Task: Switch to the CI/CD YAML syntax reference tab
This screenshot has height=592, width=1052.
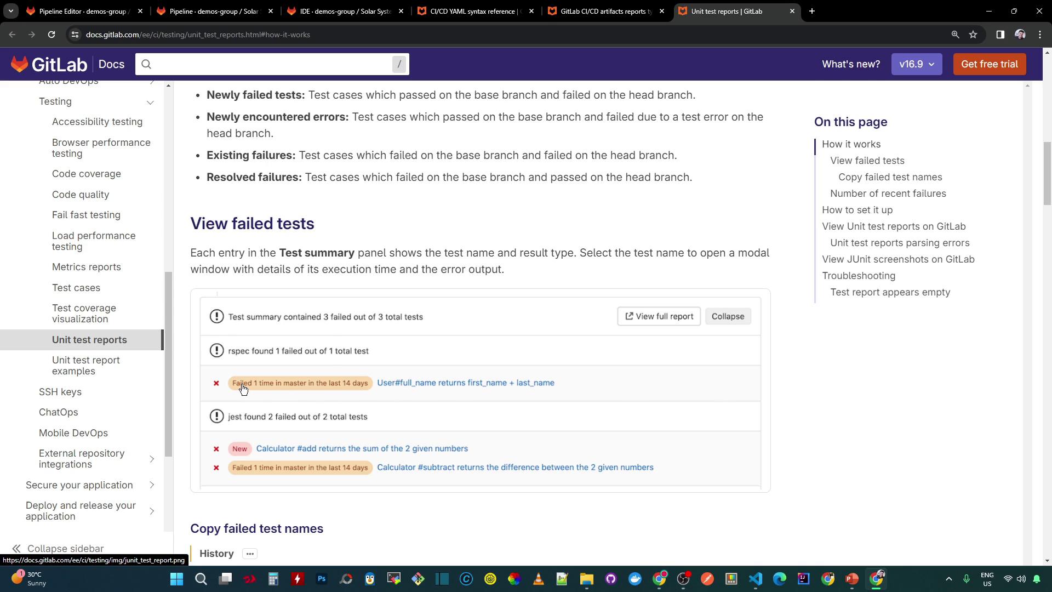Action: (472, 11)
